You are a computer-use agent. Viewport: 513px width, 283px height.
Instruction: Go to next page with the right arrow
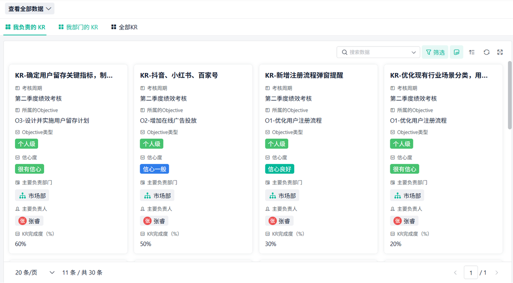pyautogui.click(x=497, y=273)
